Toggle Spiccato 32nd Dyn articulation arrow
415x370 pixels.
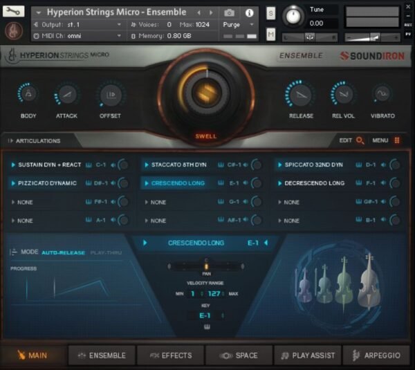coord(279,165)
